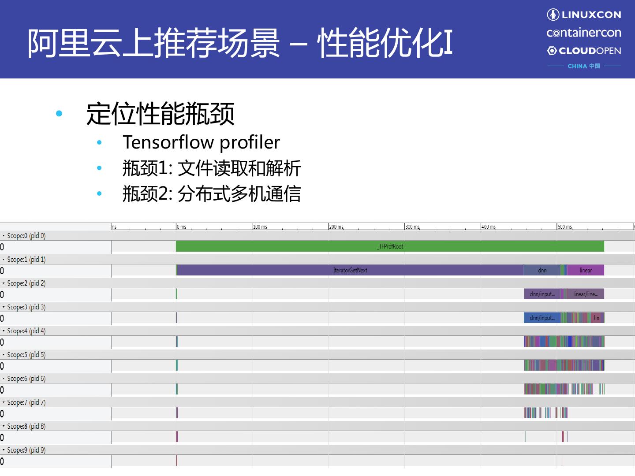
Task: Collapse the Scope:0 (pid 0) row
Action: [4, 236]
